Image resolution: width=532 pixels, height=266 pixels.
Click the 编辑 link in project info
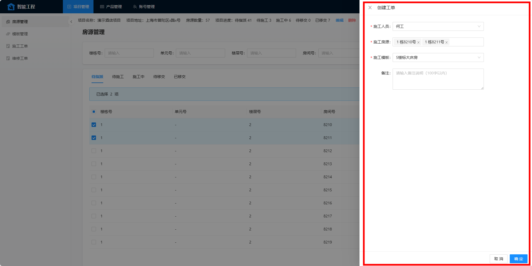pyautogui.click(x=339, y=20)
